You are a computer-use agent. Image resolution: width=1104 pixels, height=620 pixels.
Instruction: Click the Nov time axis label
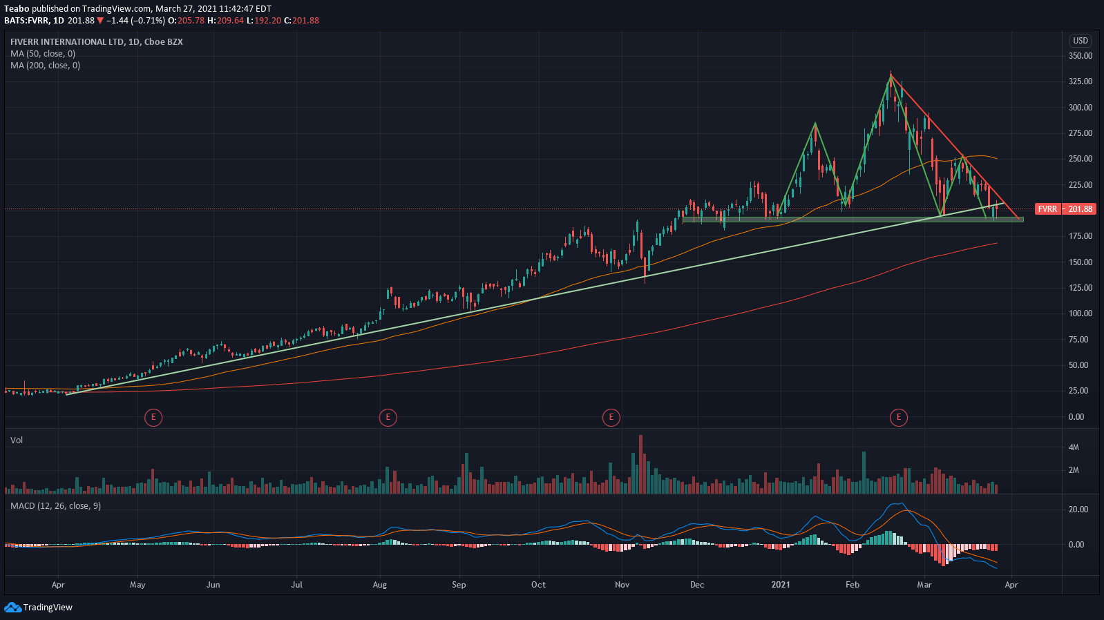pos(622,585)
